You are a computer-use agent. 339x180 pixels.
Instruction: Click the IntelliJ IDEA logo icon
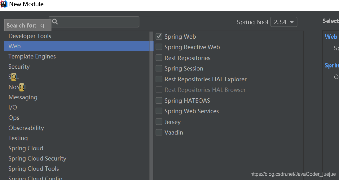pyautogui.click(x=4, y=4)
